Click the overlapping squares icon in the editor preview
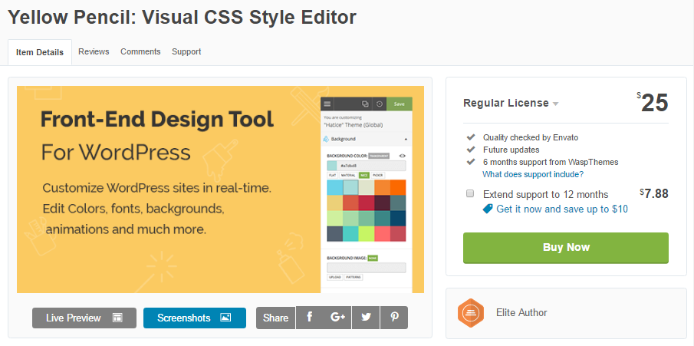 coord(365,104)
